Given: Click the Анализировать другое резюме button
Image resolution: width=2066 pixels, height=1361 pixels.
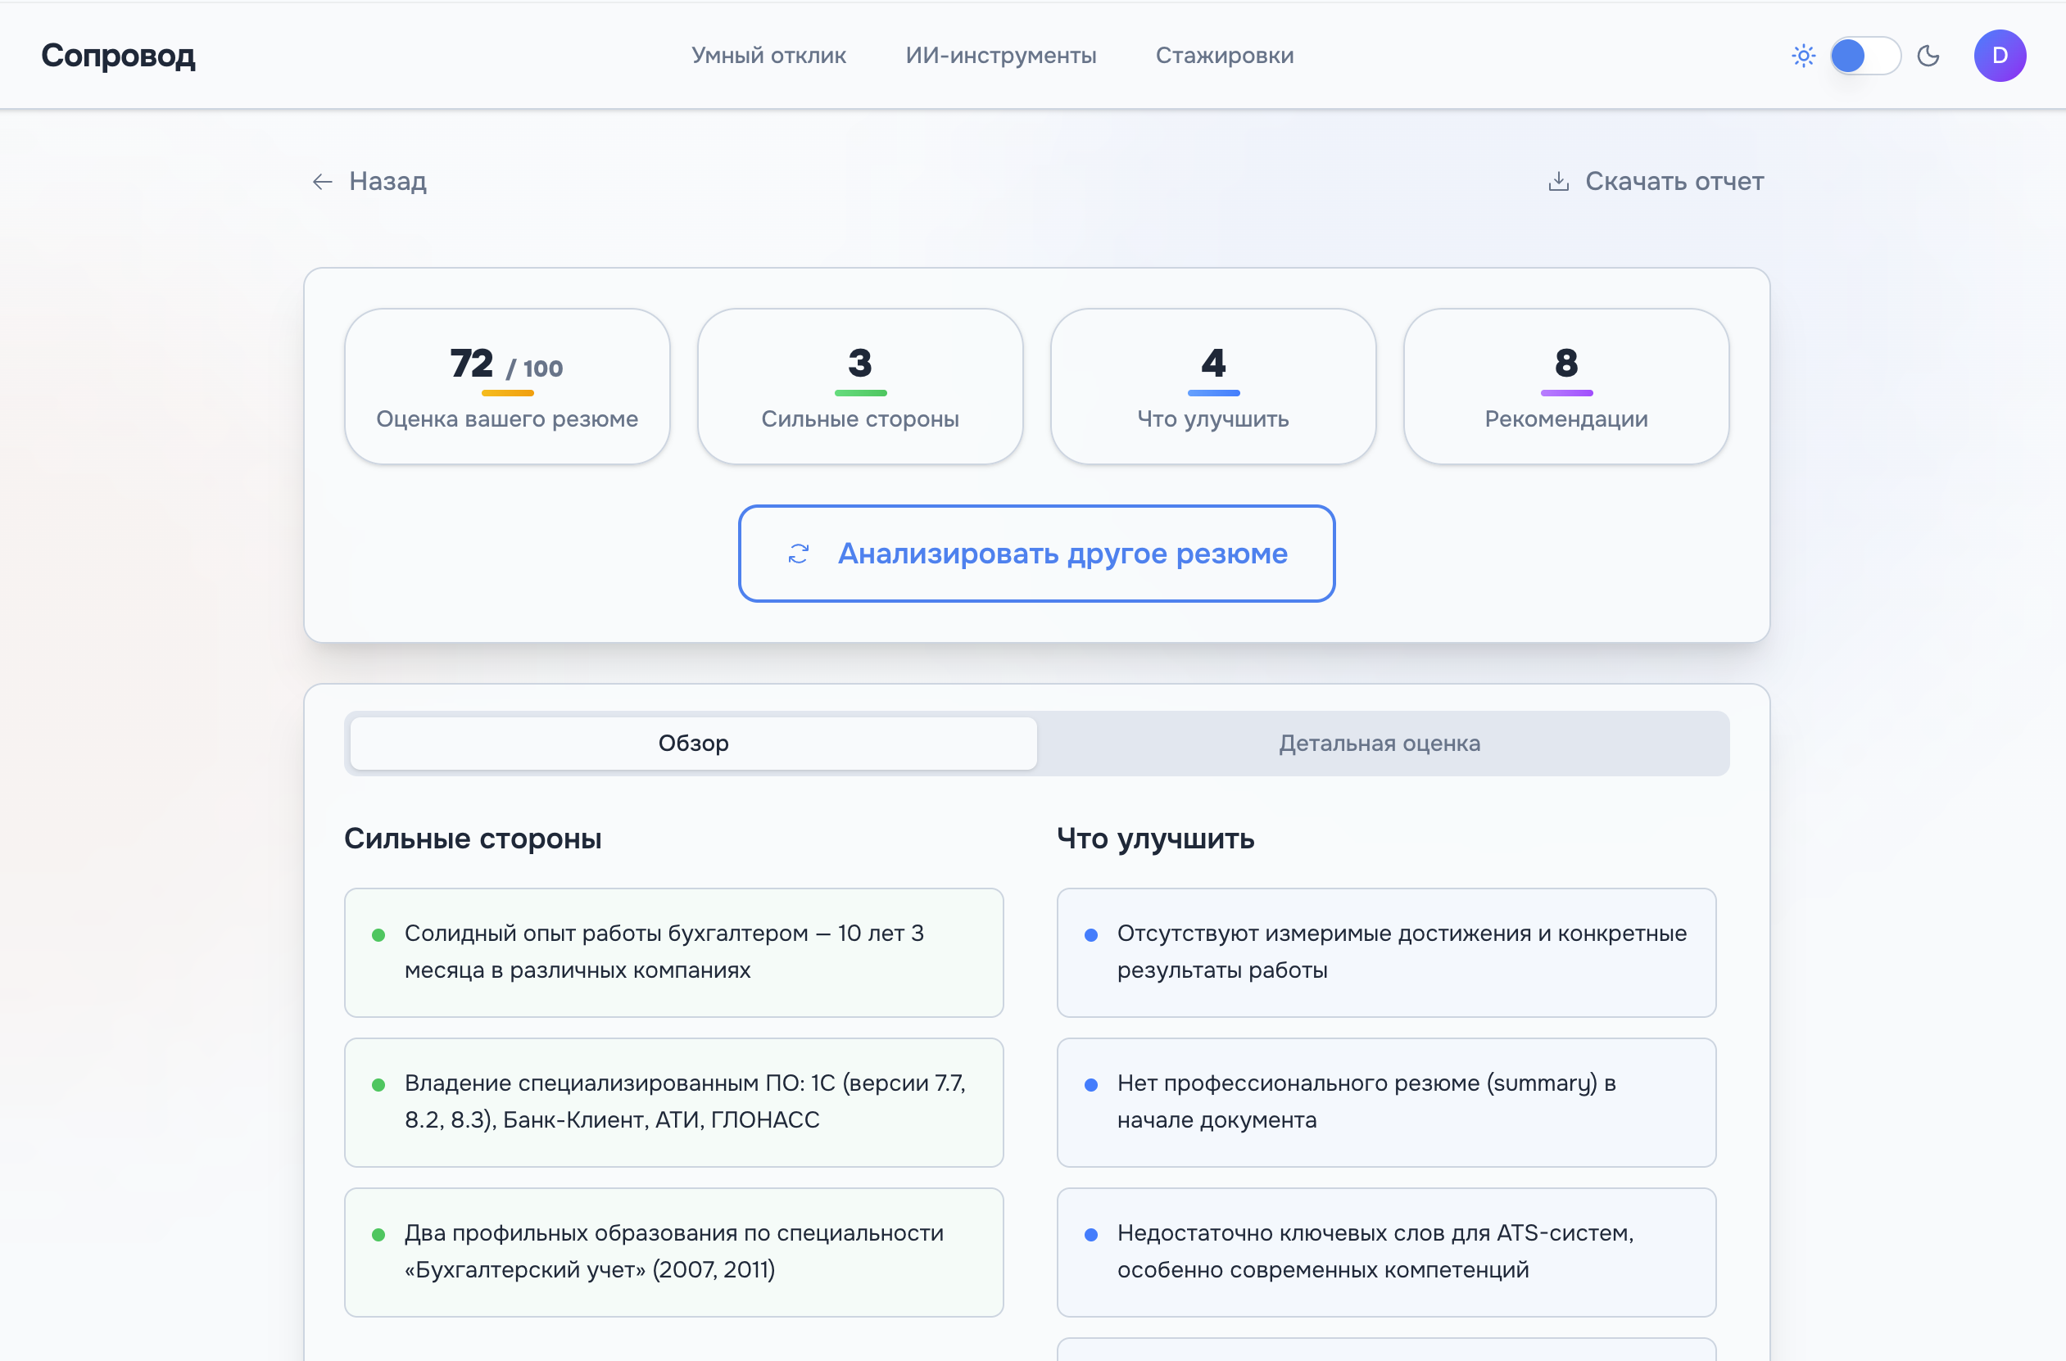Looking at the screenshot, I should (1036, 553).
